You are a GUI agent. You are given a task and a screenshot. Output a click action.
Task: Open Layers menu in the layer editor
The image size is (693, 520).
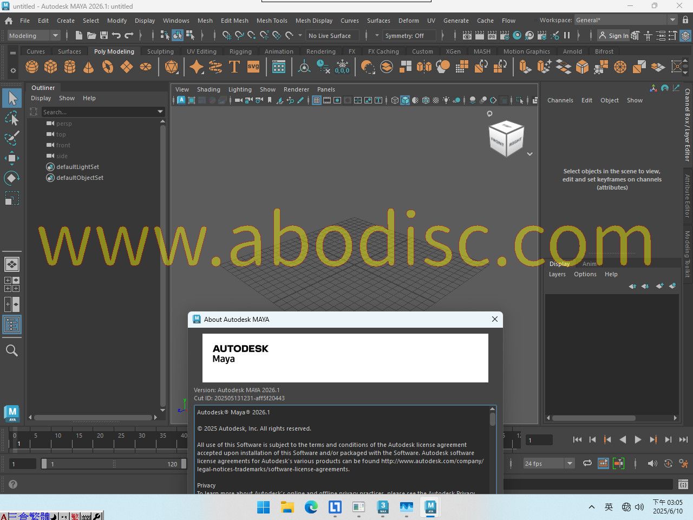[557, 274]
